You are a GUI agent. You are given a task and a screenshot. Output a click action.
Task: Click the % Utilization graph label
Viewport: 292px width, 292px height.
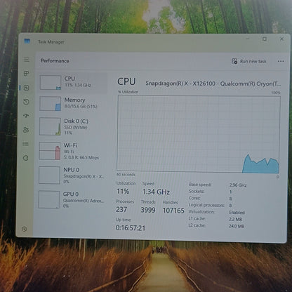pos(128,92)
